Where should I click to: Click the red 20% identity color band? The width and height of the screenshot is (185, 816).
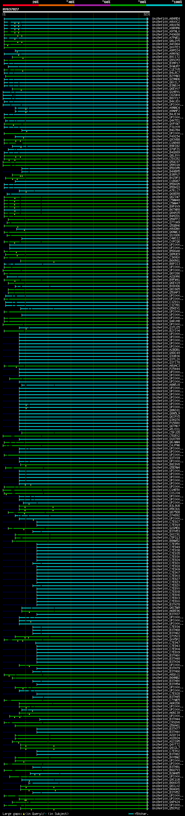pyautogui.click(x=21, y=5)
